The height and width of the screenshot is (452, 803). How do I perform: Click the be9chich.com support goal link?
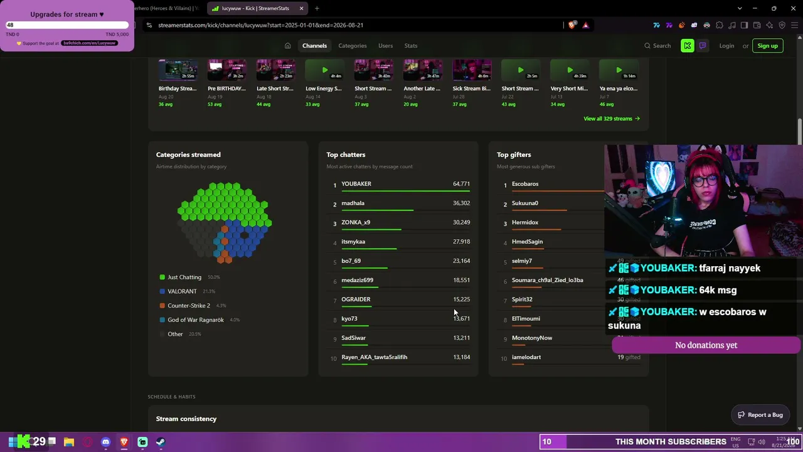pos(89,43)
